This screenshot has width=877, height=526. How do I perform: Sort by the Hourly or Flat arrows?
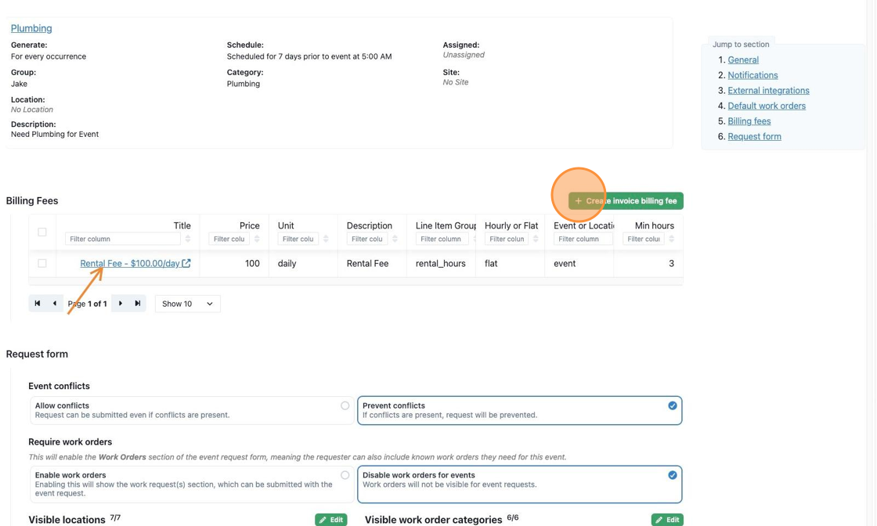536,239
